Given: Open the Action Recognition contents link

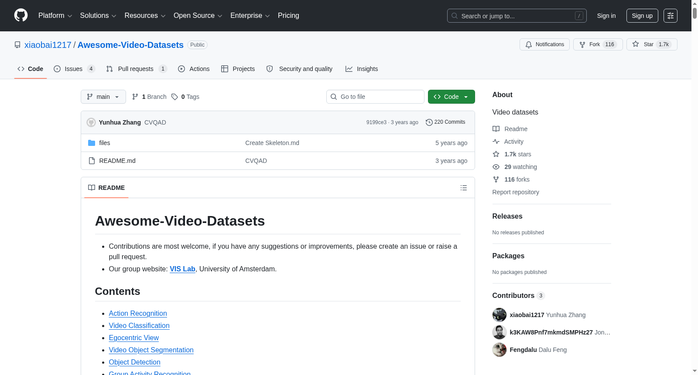Looking at the screenshot, I should point(138,314).
